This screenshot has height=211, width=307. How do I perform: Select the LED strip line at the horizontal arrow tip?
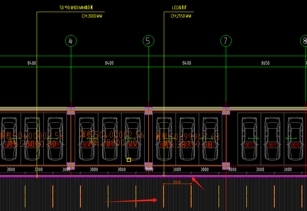[x=163, y=196]
